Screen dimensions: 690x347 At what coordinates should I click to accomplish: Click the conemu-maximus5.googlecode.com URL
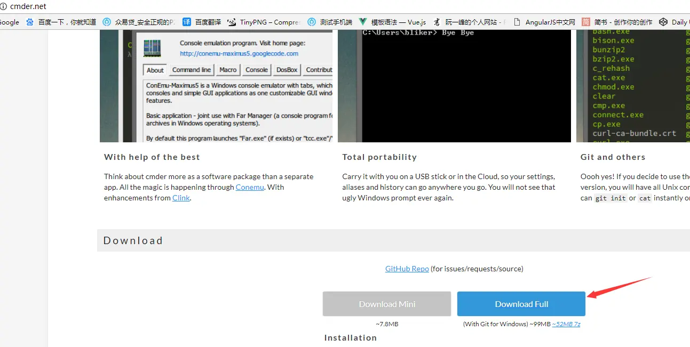(x=239, y=53)
